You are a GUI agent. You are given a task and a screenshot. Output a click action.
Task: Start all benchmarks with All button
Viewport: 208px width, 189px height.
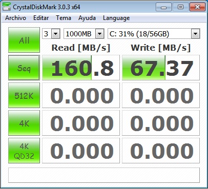24,40
